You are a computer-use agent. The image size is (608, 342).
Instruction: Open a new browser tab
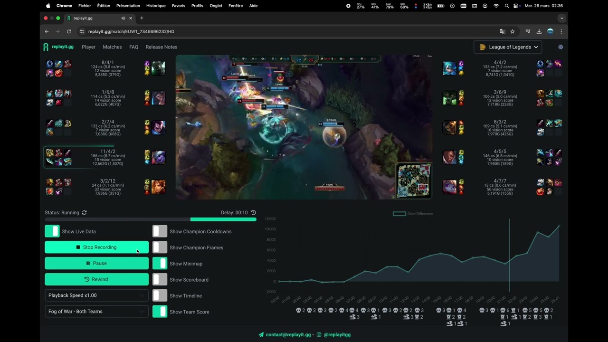(x=142, y=18)
